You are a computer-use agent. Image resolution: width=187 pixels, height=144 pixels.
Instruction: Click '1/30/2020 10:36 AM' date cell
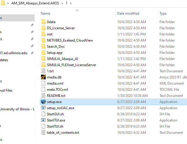tap(132, 96)
